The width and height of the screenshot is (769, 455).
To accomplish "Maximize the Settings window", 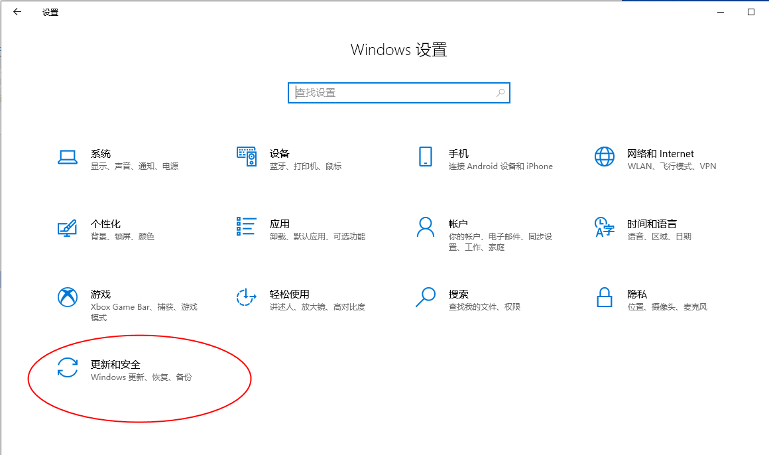I will click(x=751, y=12).
